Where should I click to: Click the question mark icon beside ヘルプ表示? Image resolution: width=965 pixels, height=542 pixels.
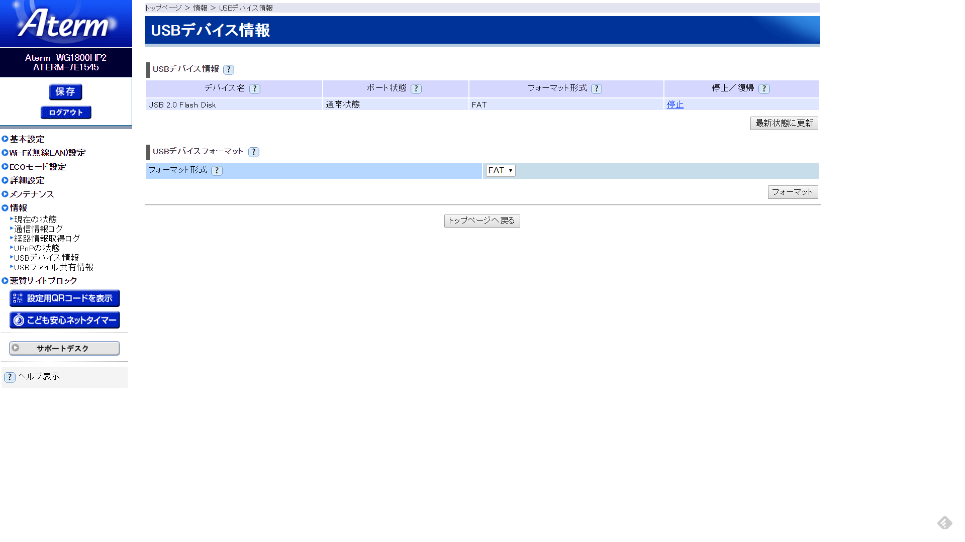tap(10, 377)
